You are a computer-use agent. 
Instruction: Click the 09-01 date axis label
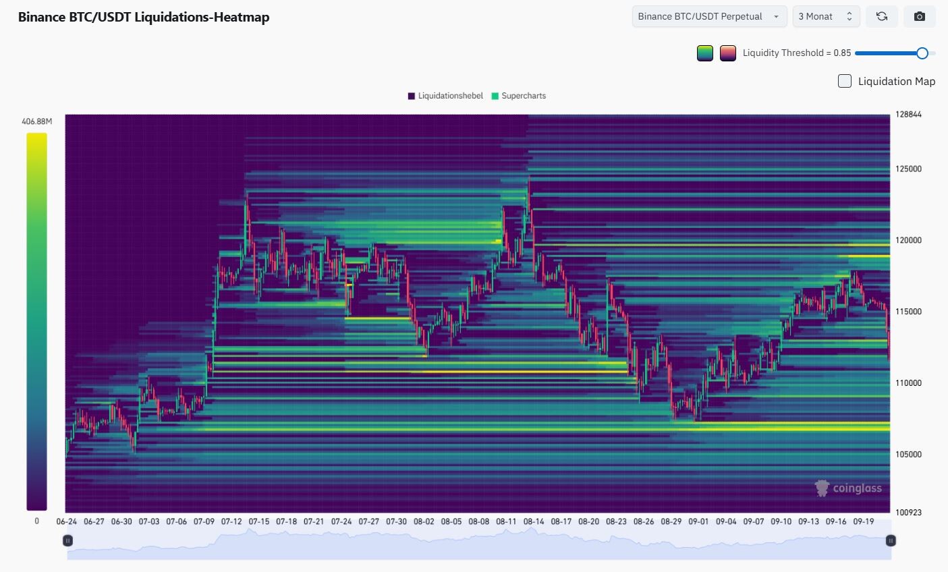tap(698, 521)
